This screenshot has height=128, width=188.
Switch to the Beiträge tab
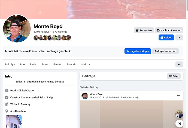point(10,65)
